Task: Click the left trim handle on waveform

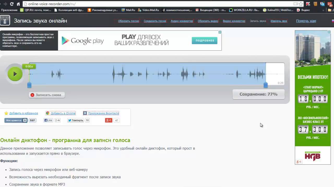Action: click(29, 85)
